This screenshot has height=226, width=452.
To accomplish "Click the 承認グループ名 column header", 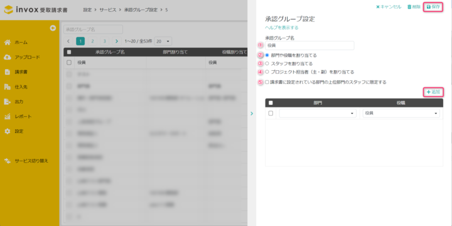I will [x=110, y=52].
